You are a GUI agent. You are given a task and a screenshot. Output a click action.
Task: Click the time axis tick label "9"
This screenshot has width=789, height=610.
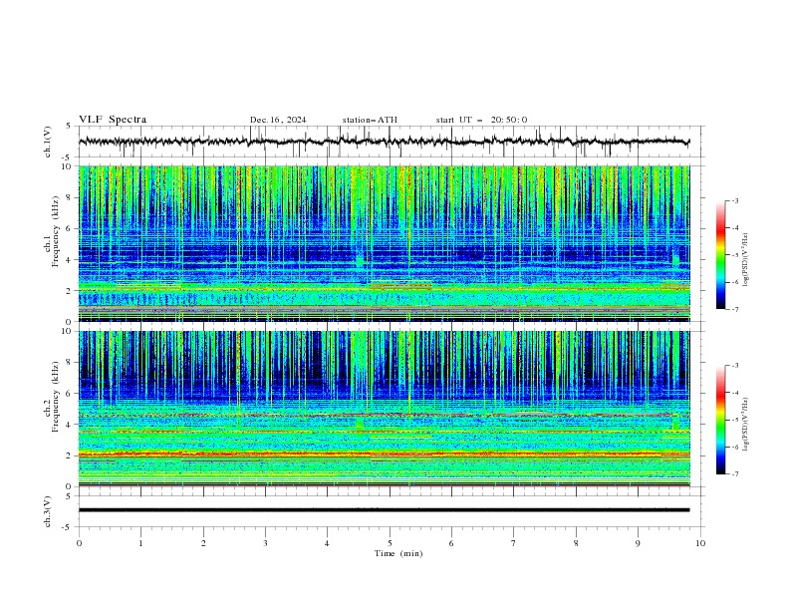click(638, 543)
